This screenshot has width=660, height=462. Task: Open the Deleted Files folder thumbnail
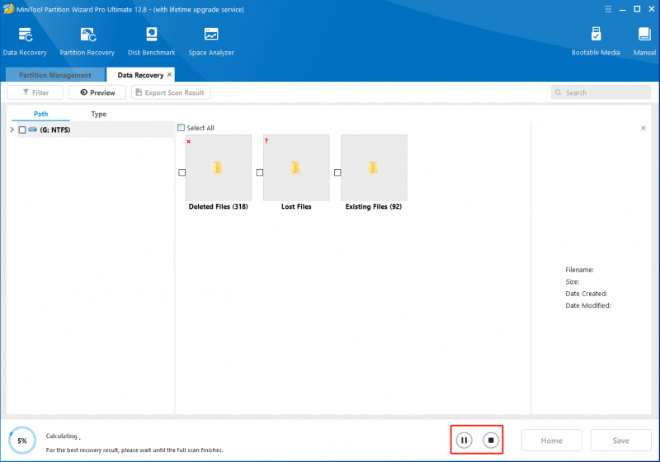[219, 167]
